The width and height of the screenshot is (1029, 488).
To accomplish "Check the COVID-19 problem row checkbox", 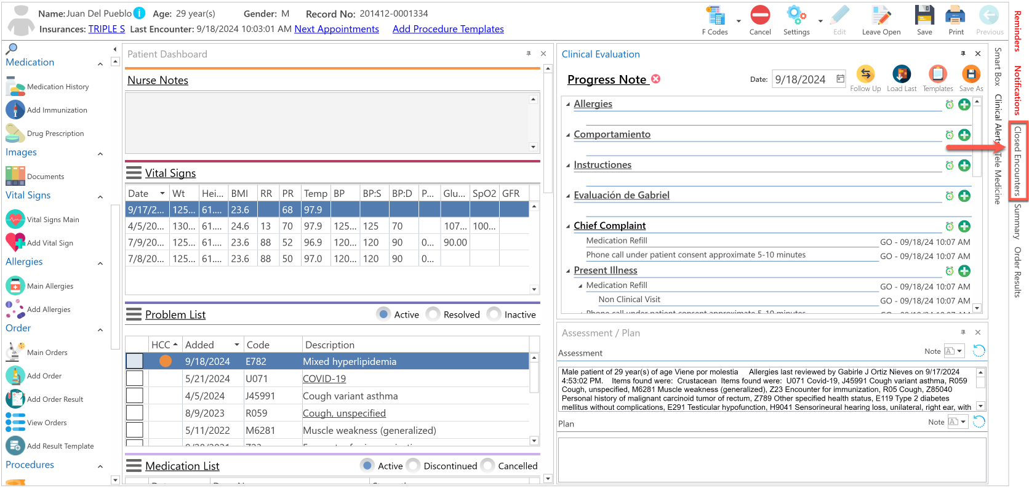I will 134,378.
